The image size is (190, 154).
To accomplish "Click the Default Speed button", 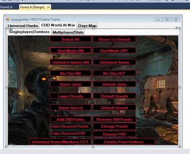I will (114, 108).
